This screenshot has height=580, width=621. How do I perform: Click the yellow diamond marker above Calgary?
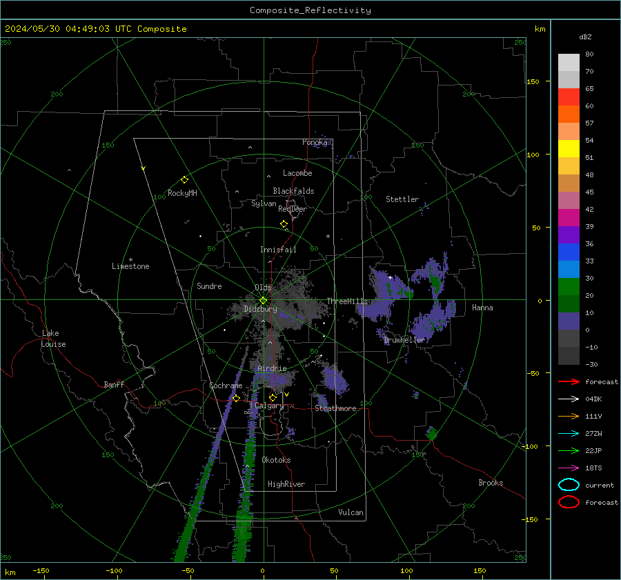[x=273, y=397]
